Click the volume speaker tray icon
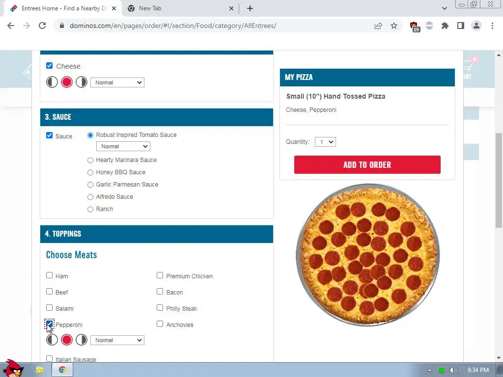 coord(453,370)
